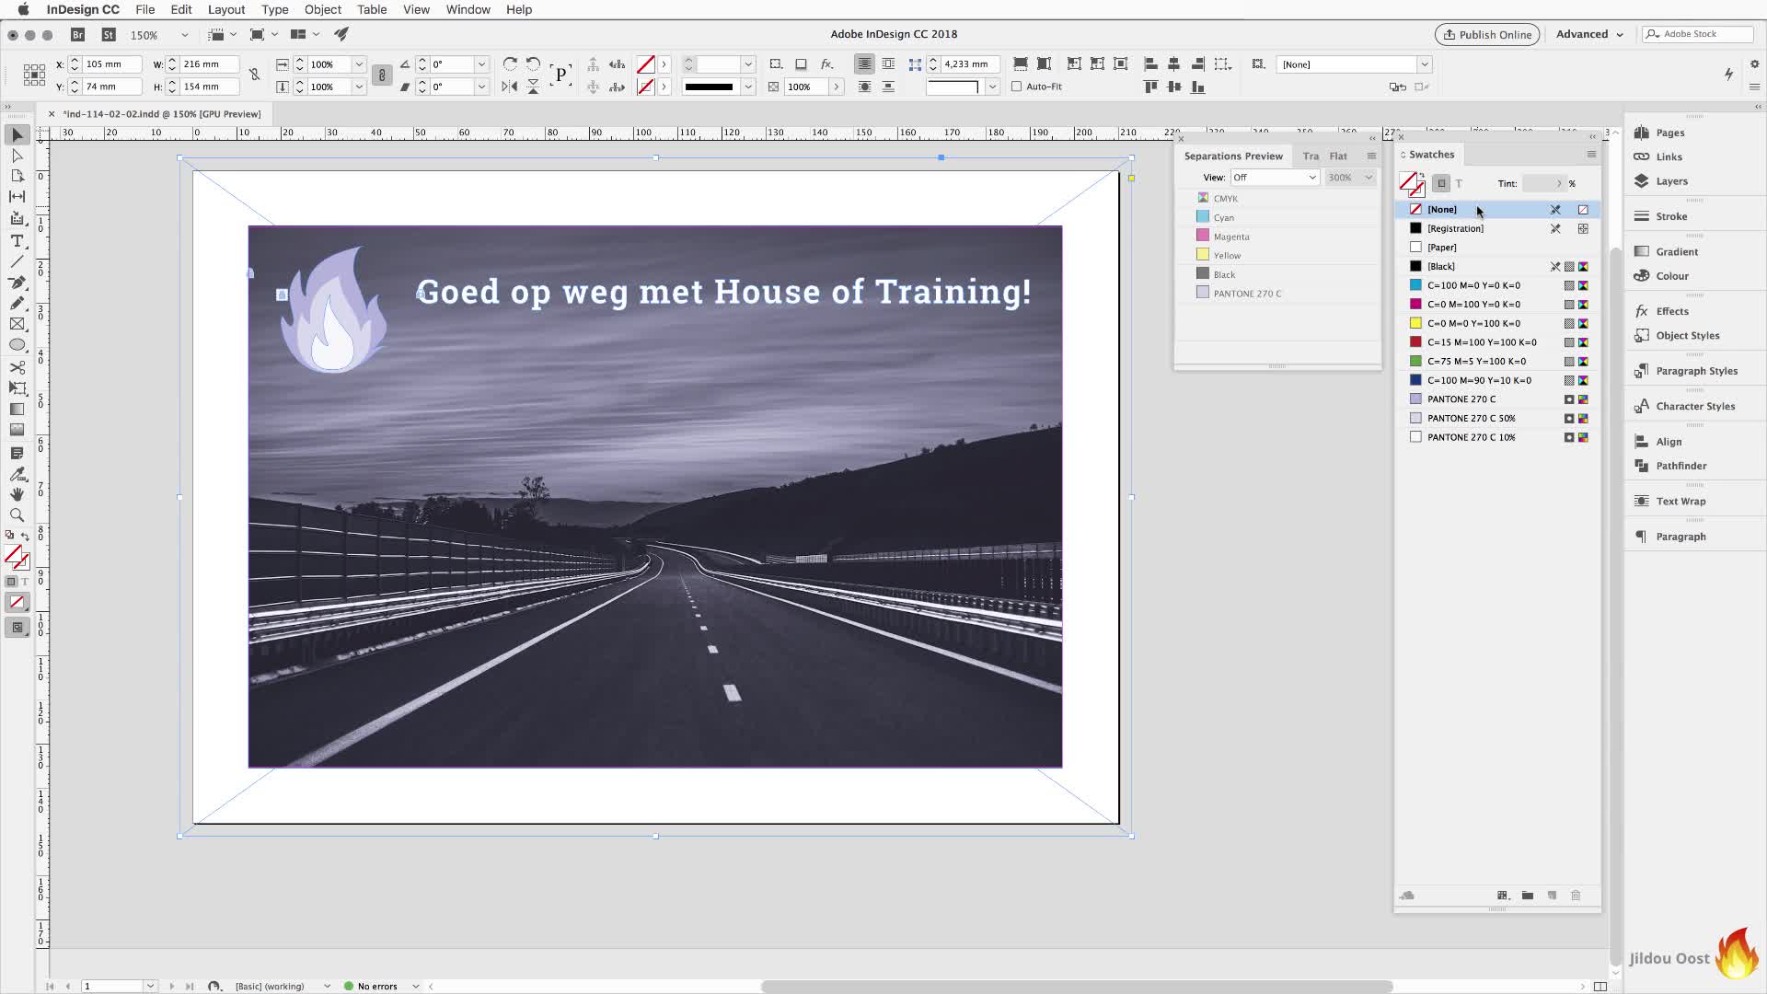The image size is (1767, 994).
Task: Open the File menu
Action: [145, 9]
